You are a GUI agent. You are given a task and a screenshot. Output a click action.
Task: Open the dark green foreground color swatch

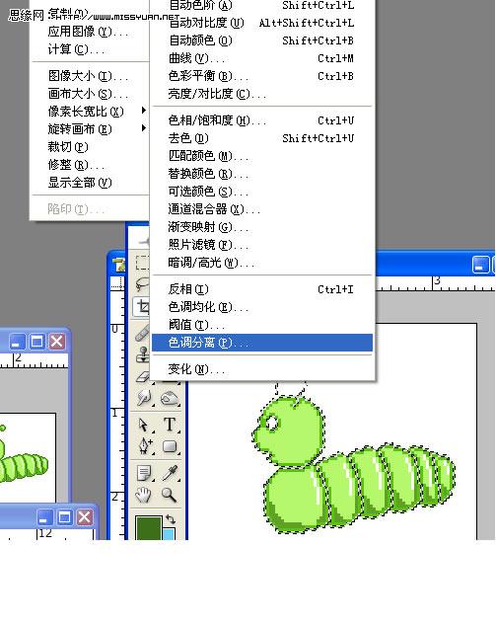[x=148, y=528]
